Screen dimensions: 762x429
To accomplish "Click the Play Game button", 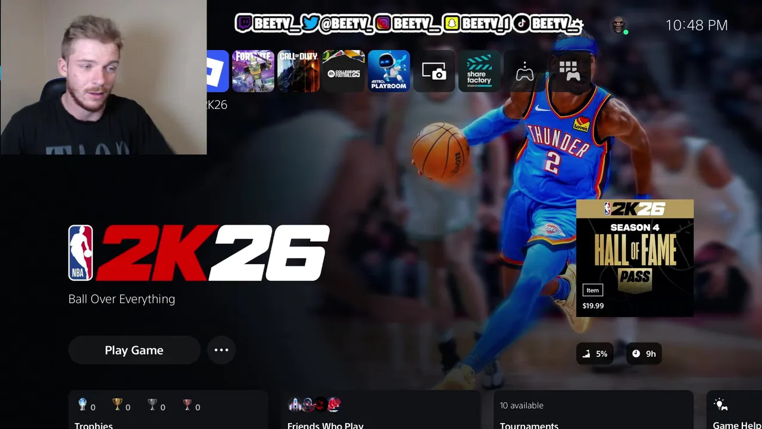I will [x=134, y=350].
